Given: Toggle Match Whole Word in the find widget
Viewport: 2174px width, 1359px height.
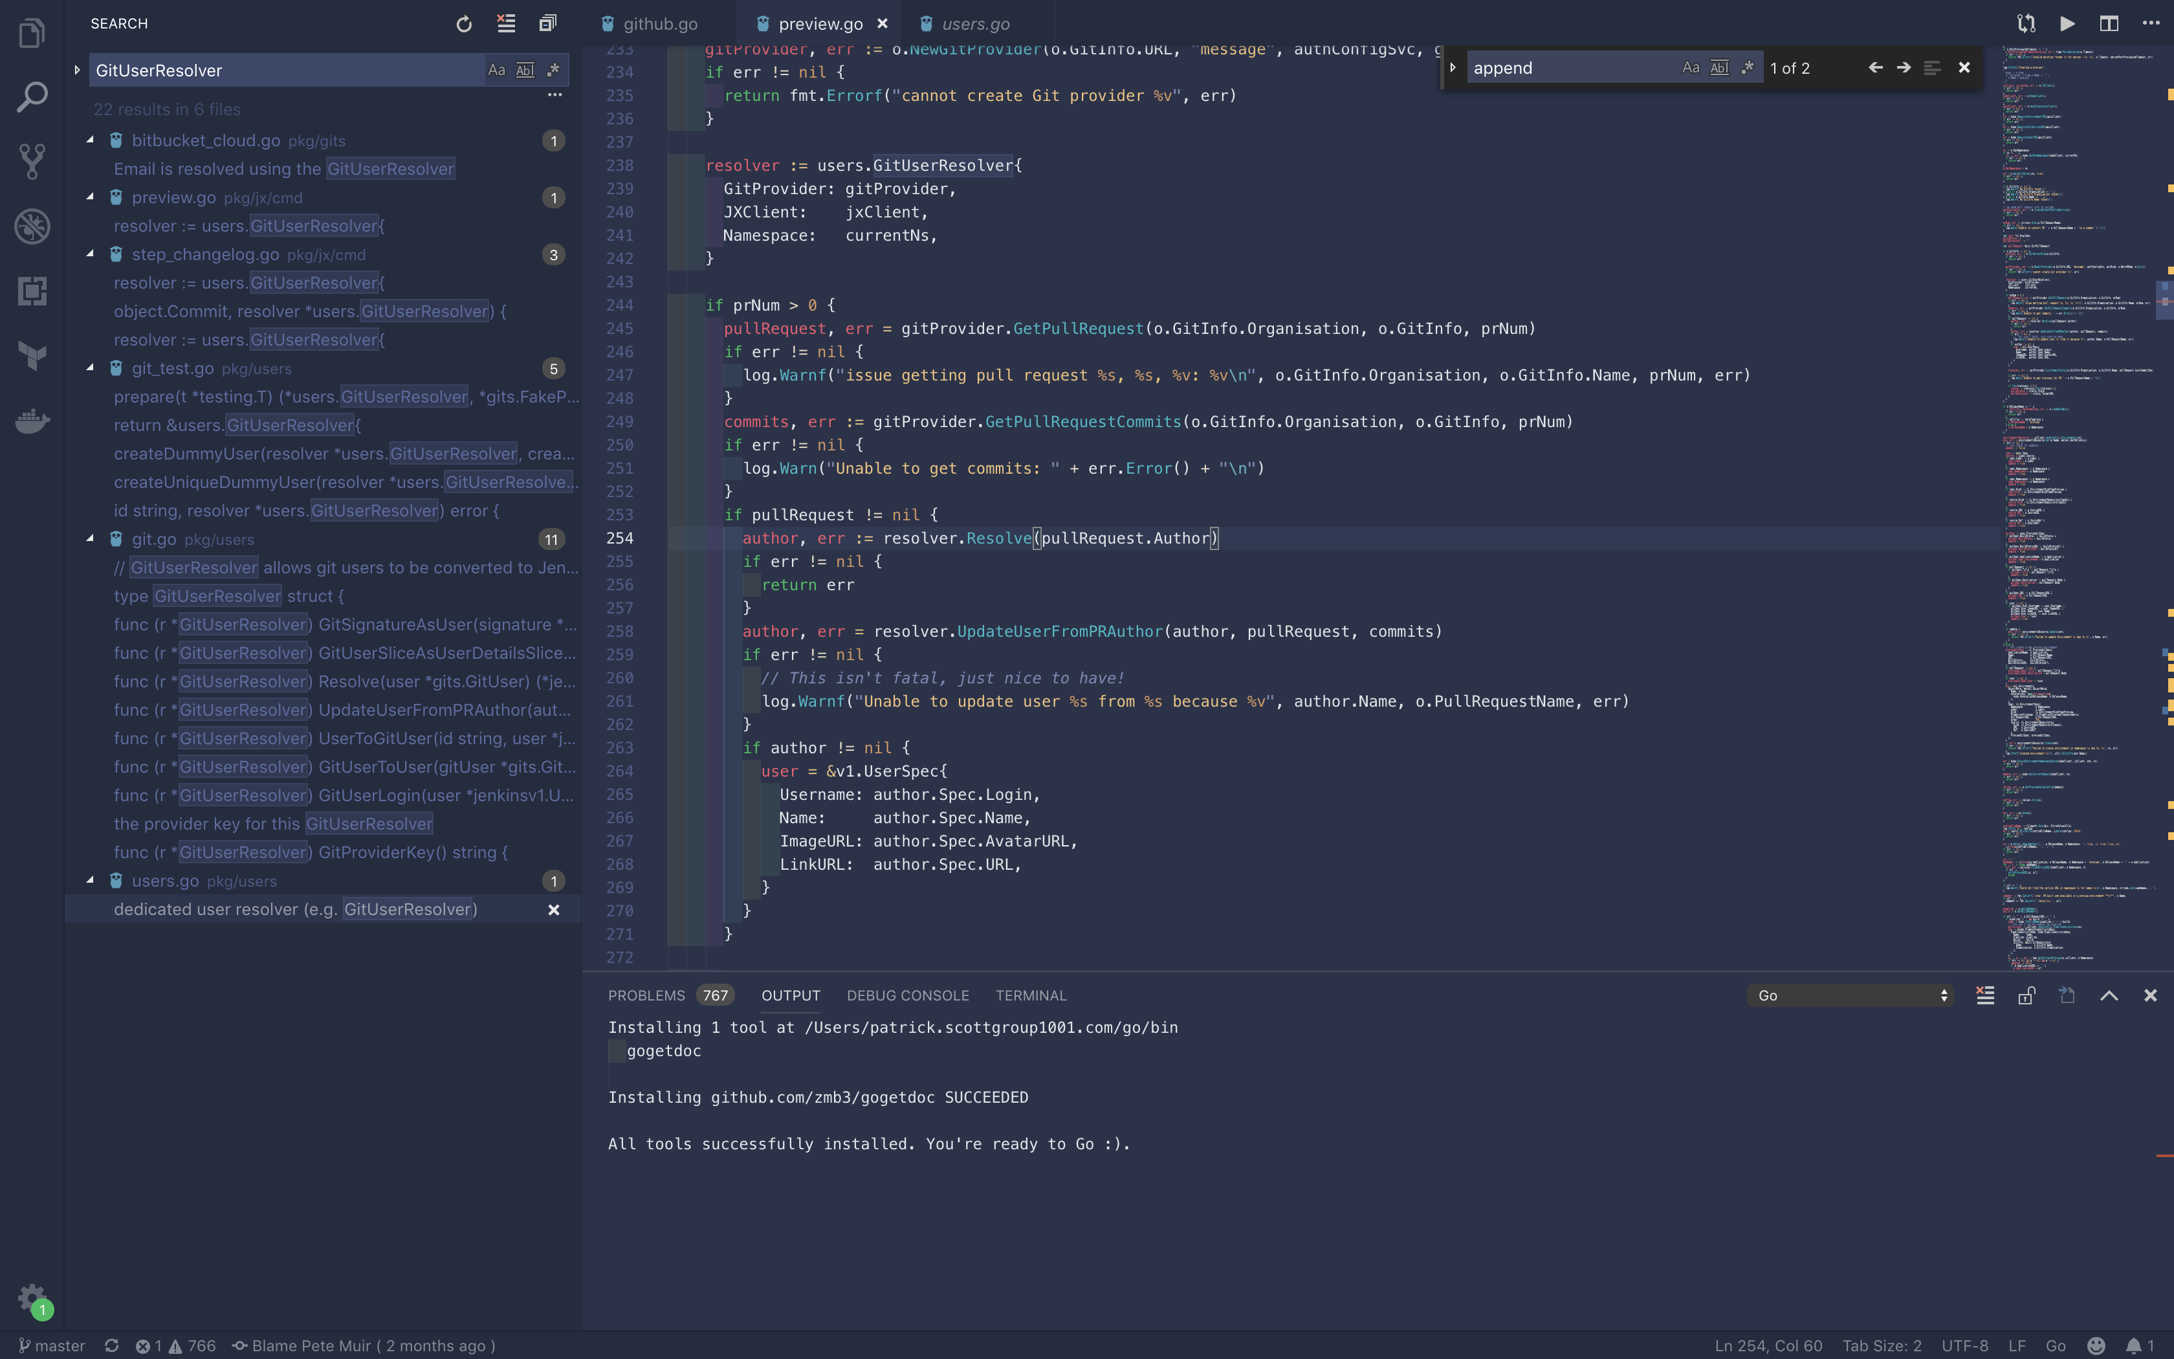Looking at the screenshot, I should (x=1718, y=67).
